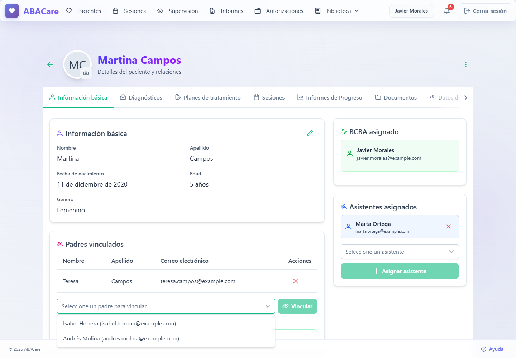Click the ABACare heart logo icon
516x358 pixels.
[12, 11]
